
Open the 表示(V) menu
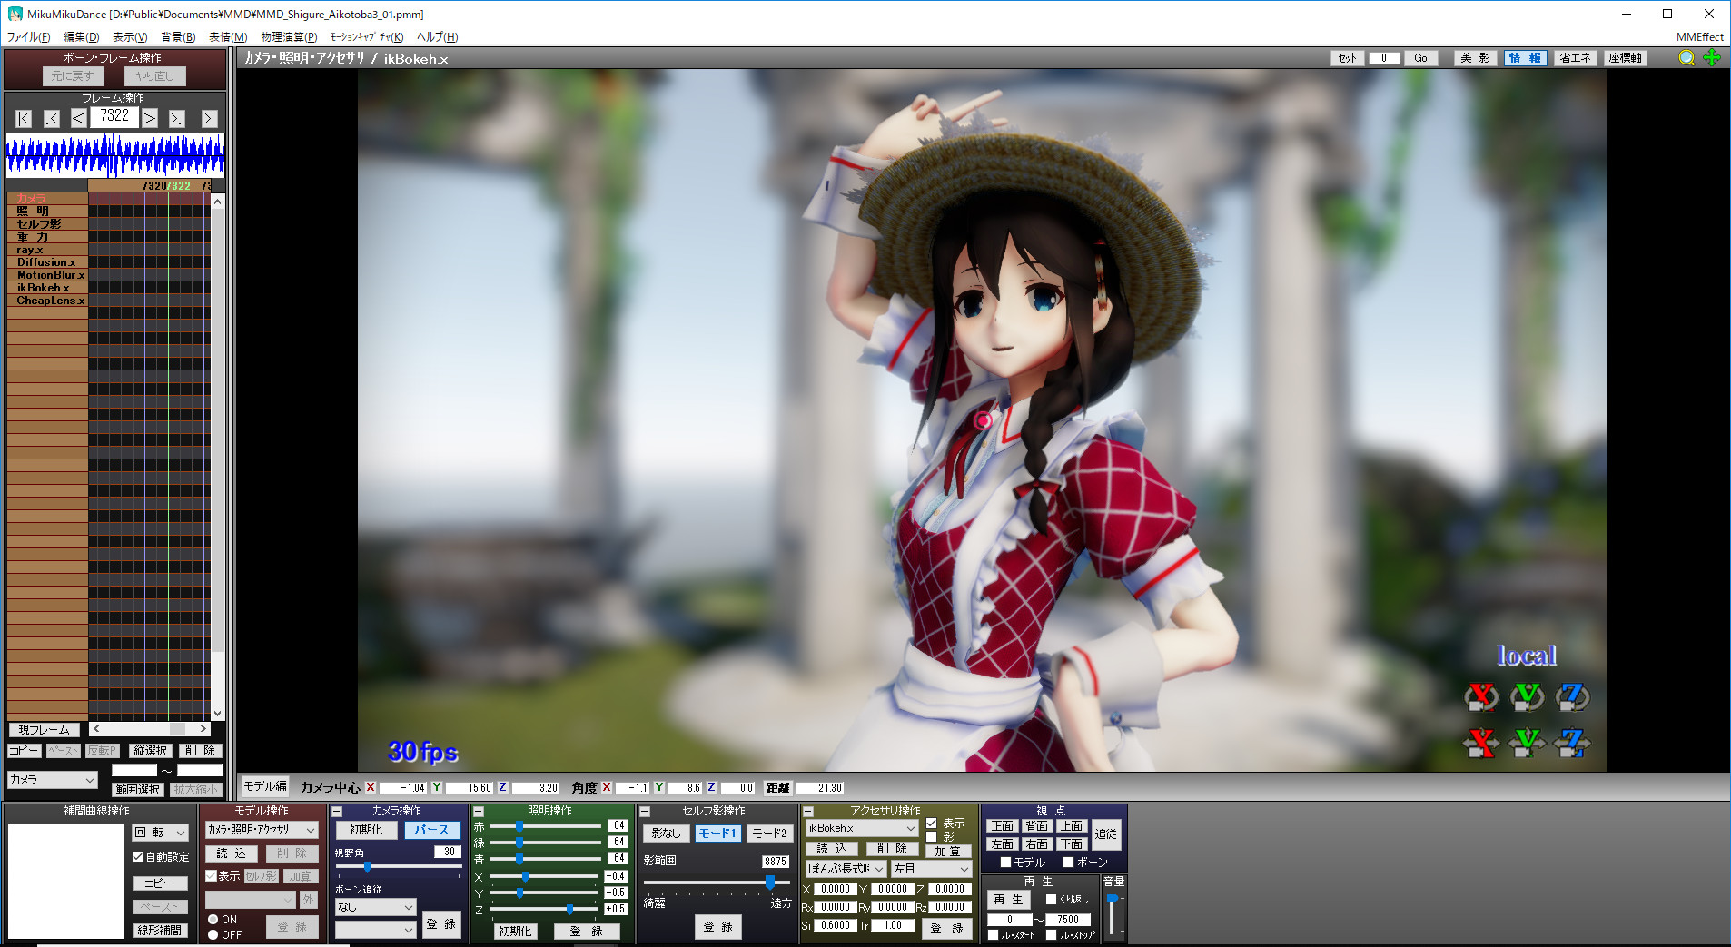click(129, 37)
